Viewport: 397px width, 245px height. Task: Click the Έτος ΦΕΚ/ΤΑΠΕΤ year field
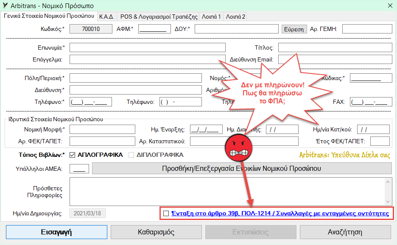[380, 141]
